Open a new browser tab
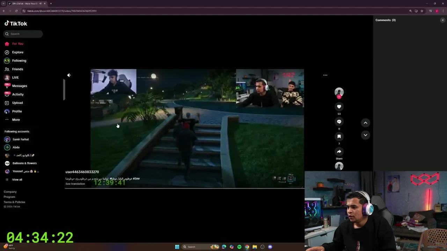The width and height of the screenshot is (447, 251). (51, 3)
